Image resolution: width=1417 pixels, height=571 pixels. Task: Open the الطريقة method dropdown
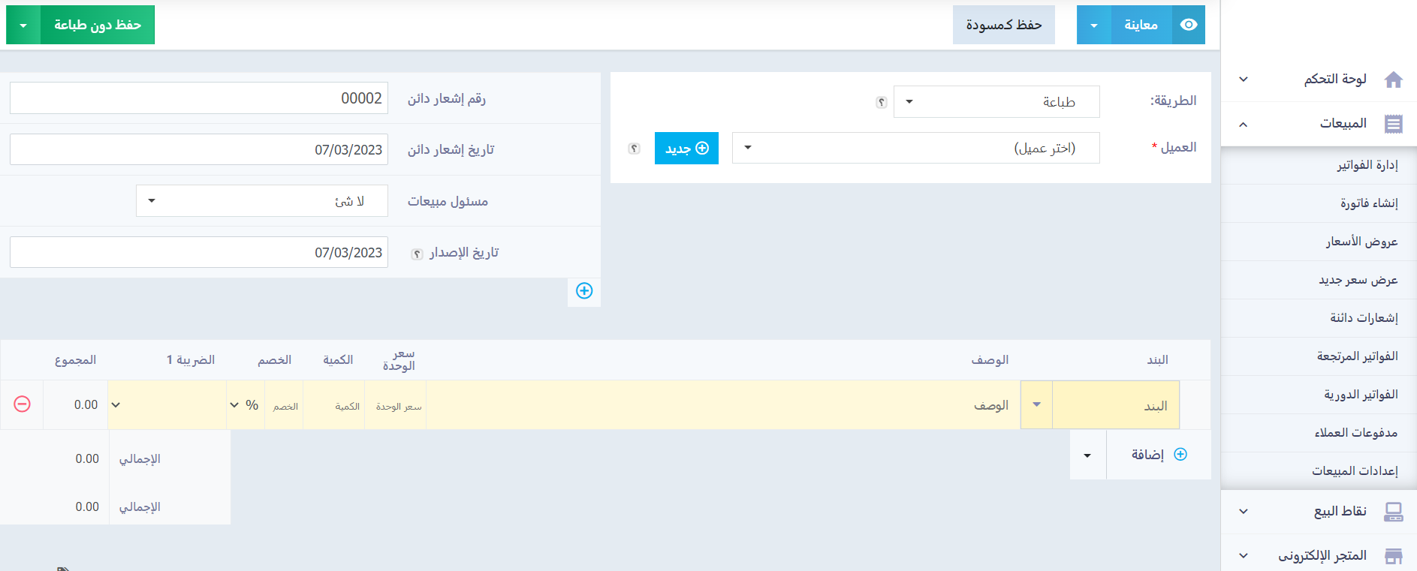pyautogui.click(x=996, y=102)
